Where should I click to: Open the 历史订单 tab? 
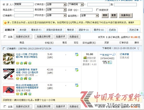coord(134,30)
